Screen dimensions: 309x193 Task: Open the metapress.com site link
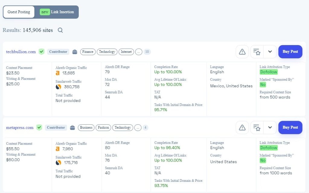pos(20,128)
